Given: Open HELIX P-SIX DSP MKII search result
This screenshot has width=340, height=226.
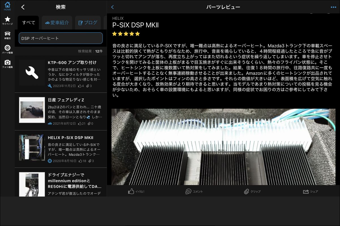Looking at the screenshot, I should pyautogui.click(x=61, y=149).
